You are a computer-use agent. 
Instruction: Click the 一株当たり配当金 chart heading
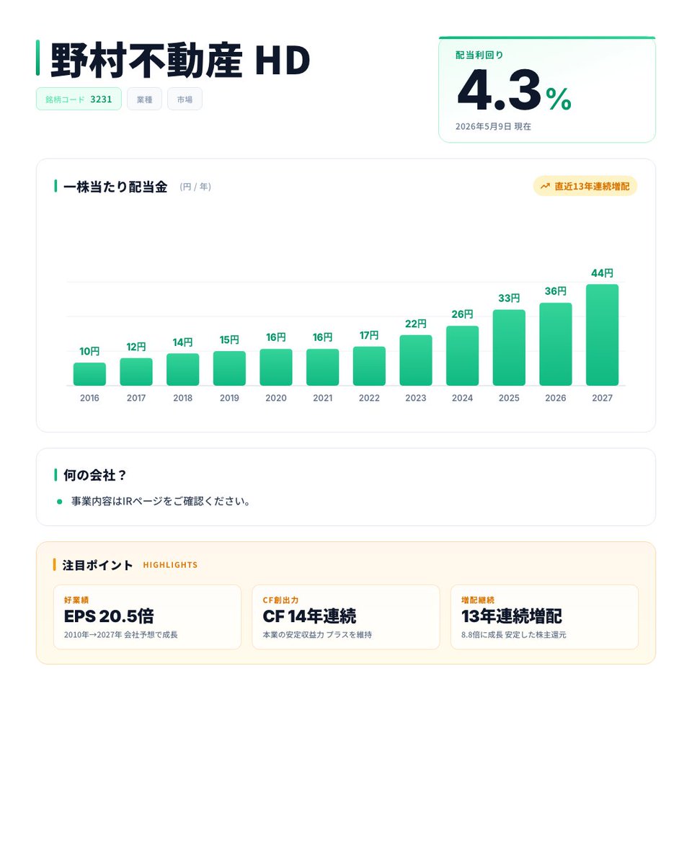115,187
